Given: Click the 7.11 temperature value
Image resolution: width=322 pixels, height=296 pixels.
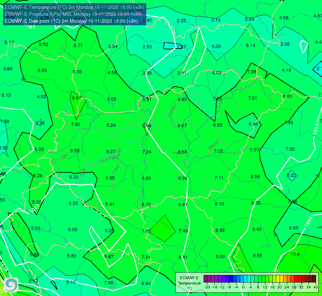Looking at the screenshot, I should [219, 178].
